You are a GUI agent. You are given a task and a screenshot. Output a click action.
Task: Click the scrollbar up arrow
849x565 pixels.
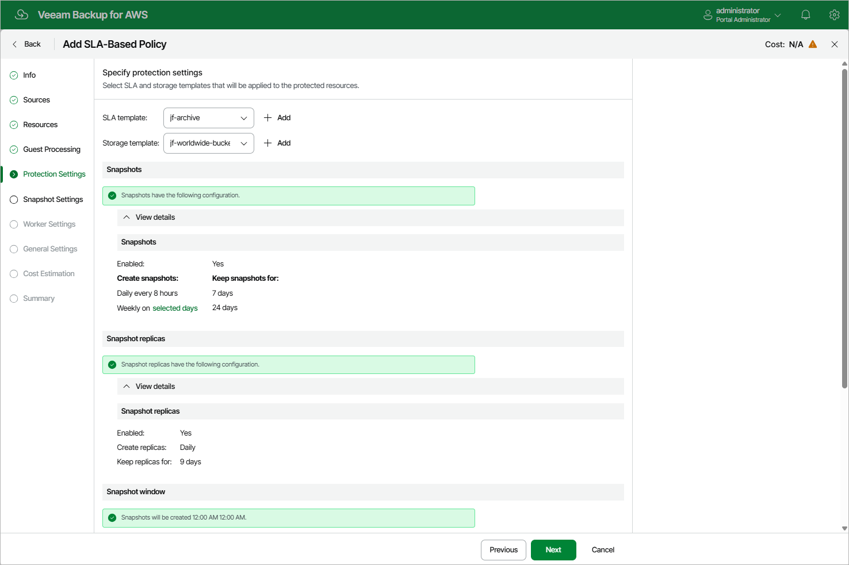(844, 64)
